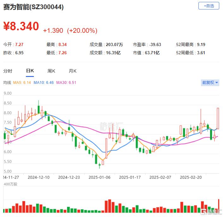Click the 2025-01-17 date axis label
The image size is (224, 217).
coord(130,177)
